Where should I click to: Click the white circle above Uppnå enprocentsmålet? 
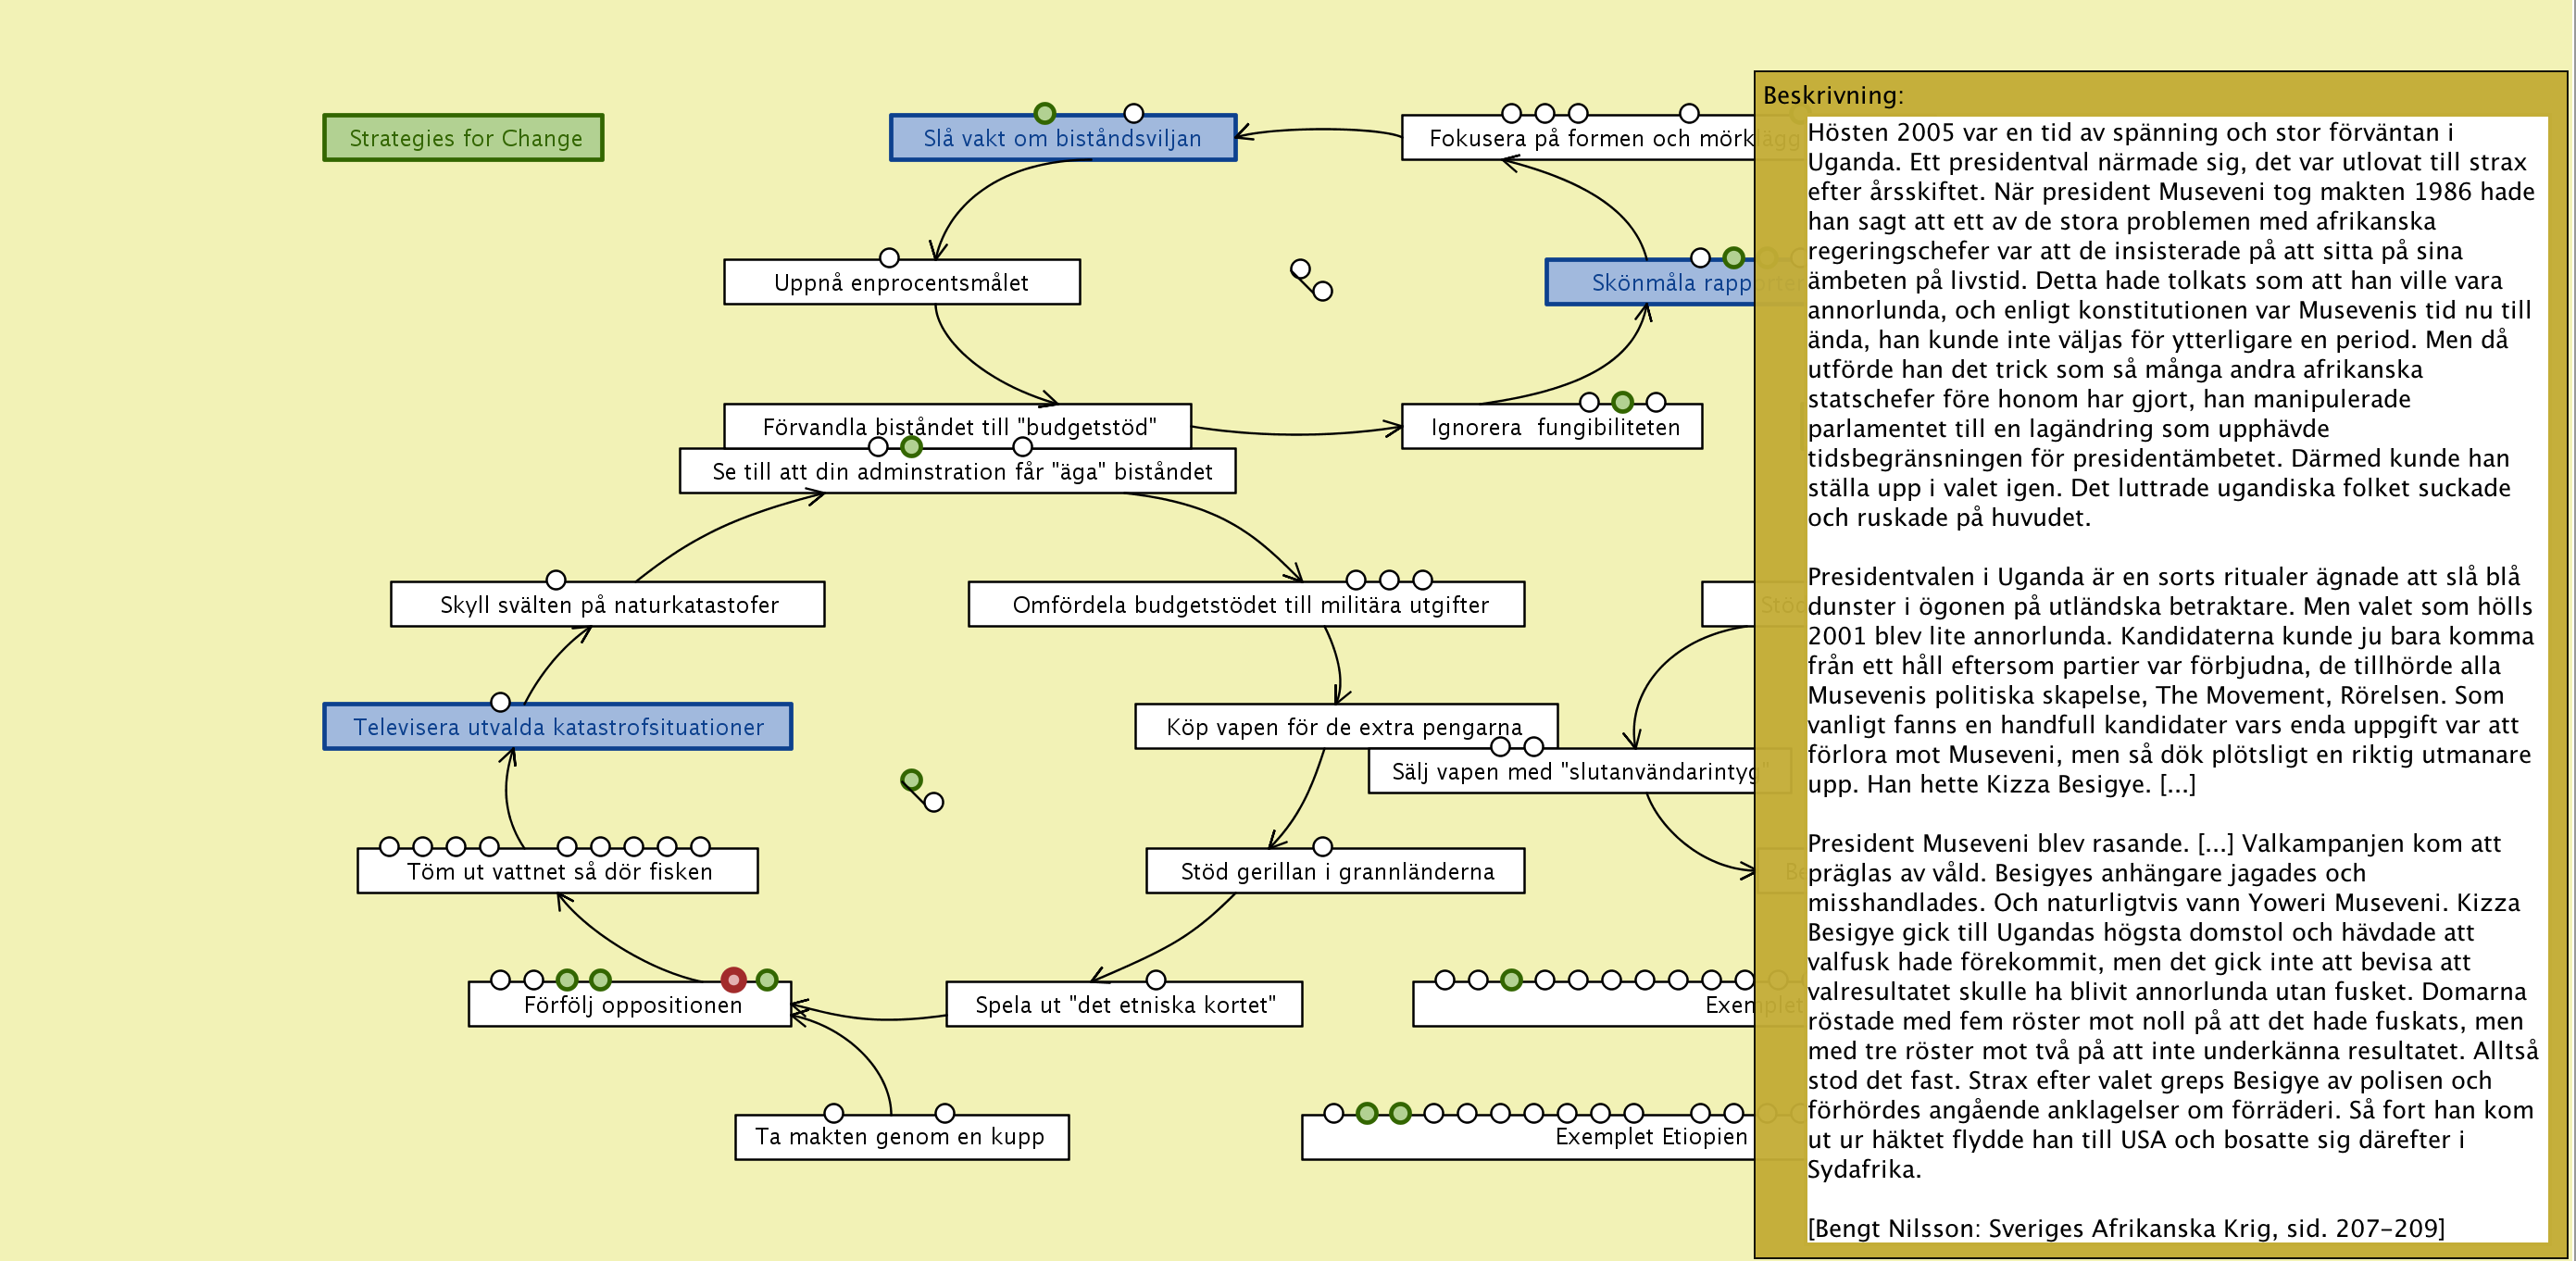pyautogui.click(x=888, y=258)
